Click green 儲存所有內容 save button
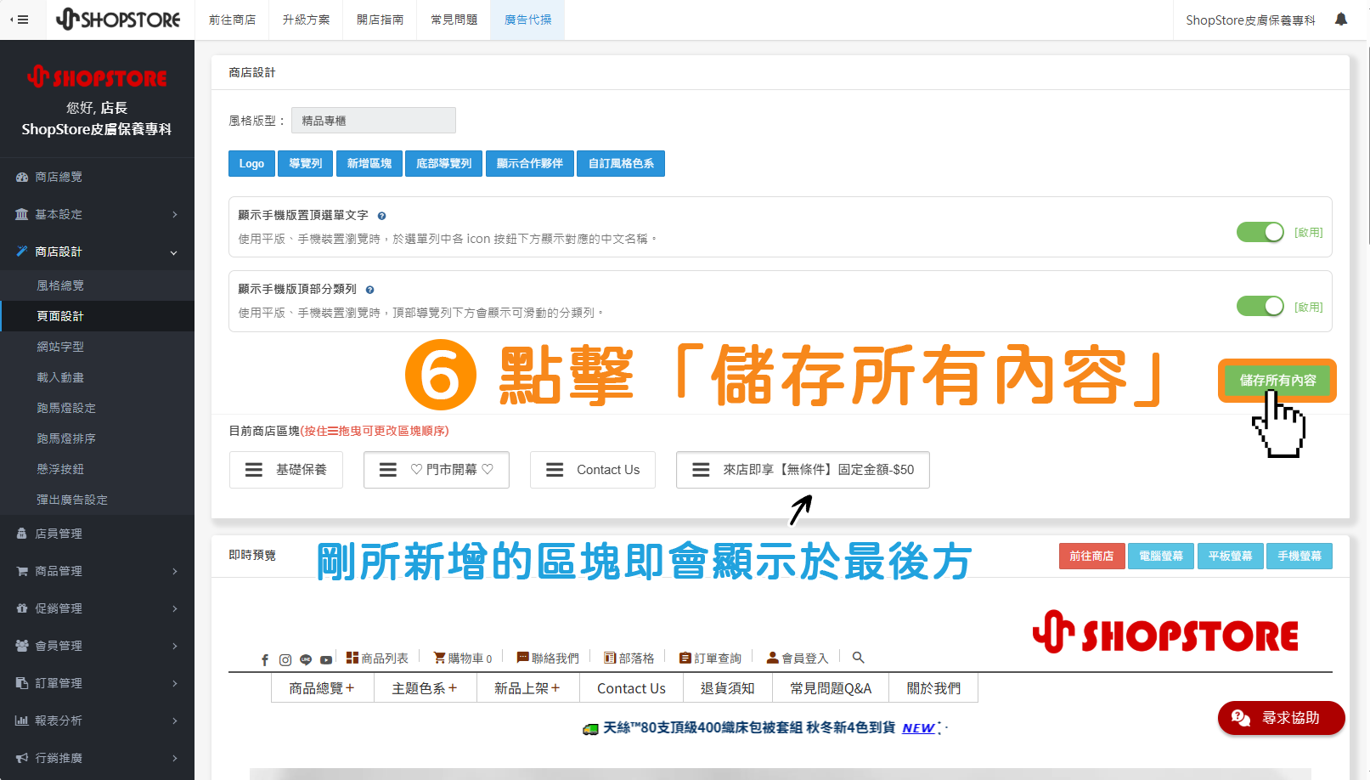Viewport: 1370px width, 780px height. 1277,380
